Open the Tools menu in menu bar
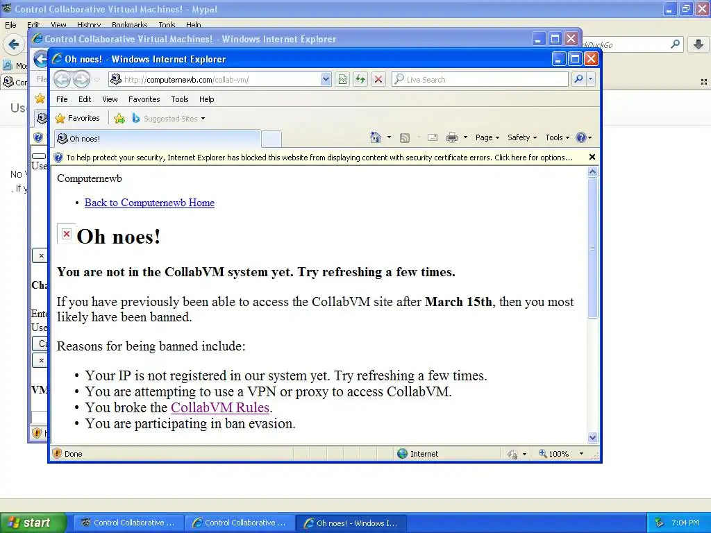 pyautogui.click(x=180, y=99)
